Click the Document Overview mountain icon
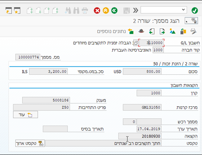This screenshot has width=202, height=155. (173, 31)
